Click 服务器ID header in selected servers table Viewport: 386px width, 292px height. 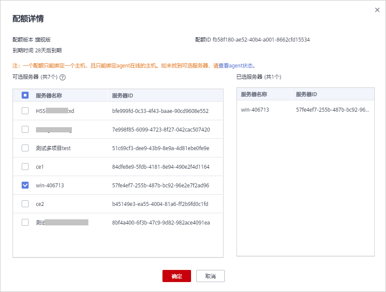pos(307,94)
